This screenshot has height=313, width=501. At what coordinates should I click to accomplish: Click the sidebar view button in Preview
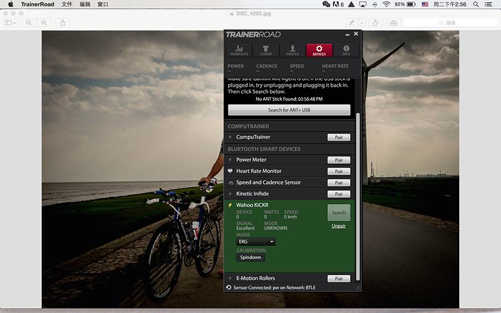[x=10, y=23]
